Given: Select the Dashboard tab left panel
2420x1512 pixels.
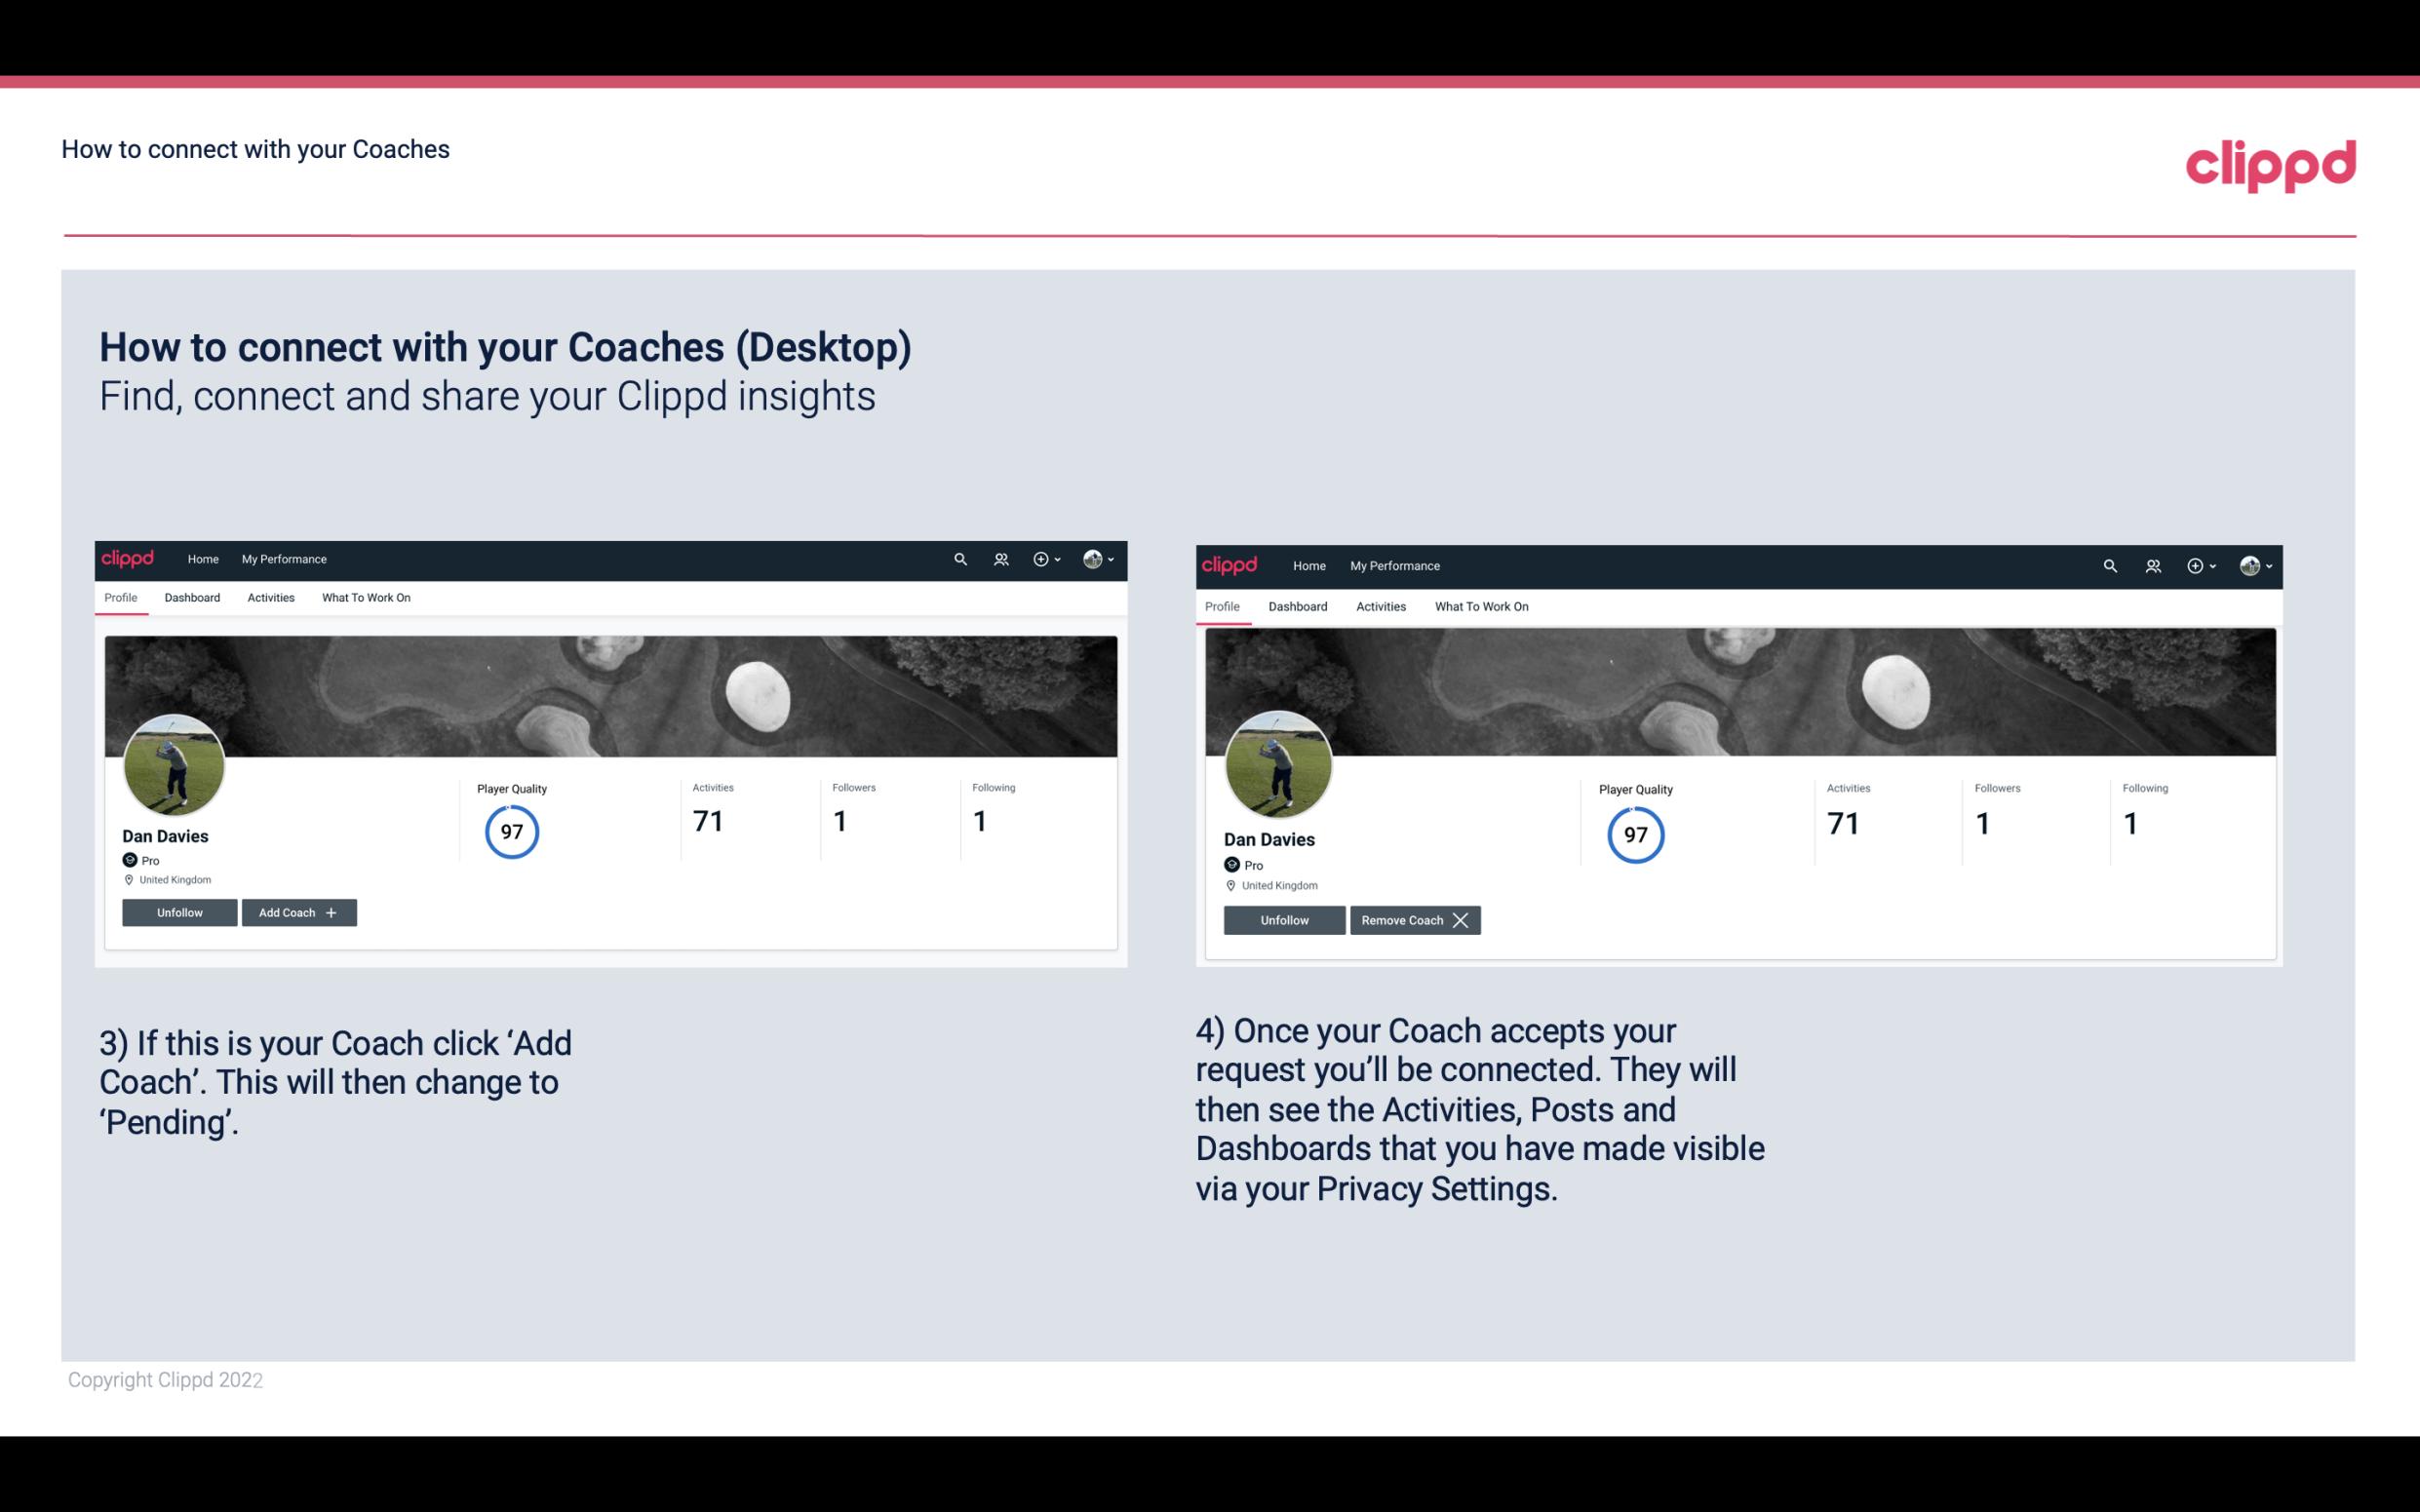Looking at the screenshot, I should coord(190,598).
